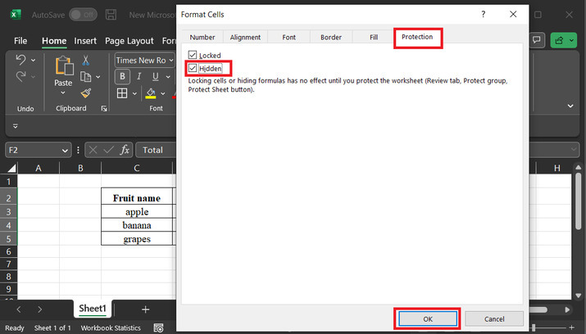586x334 pixels.
Task: Click the formula bar containing Total
Action: coord(156,150)
